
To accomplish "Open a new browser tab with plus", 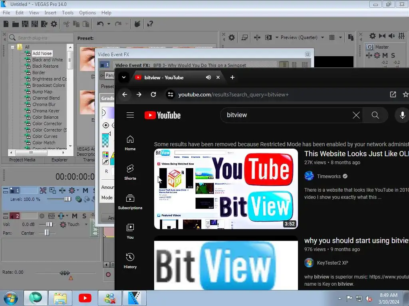I will point(232,77).
